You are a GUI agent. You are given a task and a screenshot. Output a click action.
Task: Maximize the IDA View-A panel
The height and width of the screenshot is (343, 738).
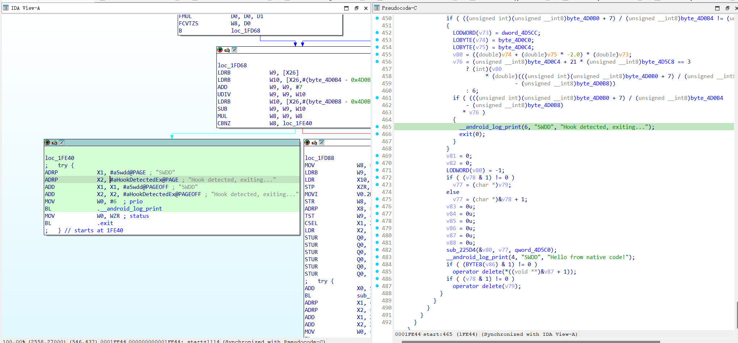(346, 8)
